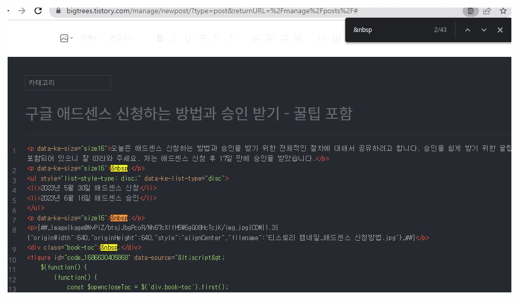Click the '2023년 5월 30일 애드센스 신청' list line
This screenshot has height=300, width=519.
[92, 188]
